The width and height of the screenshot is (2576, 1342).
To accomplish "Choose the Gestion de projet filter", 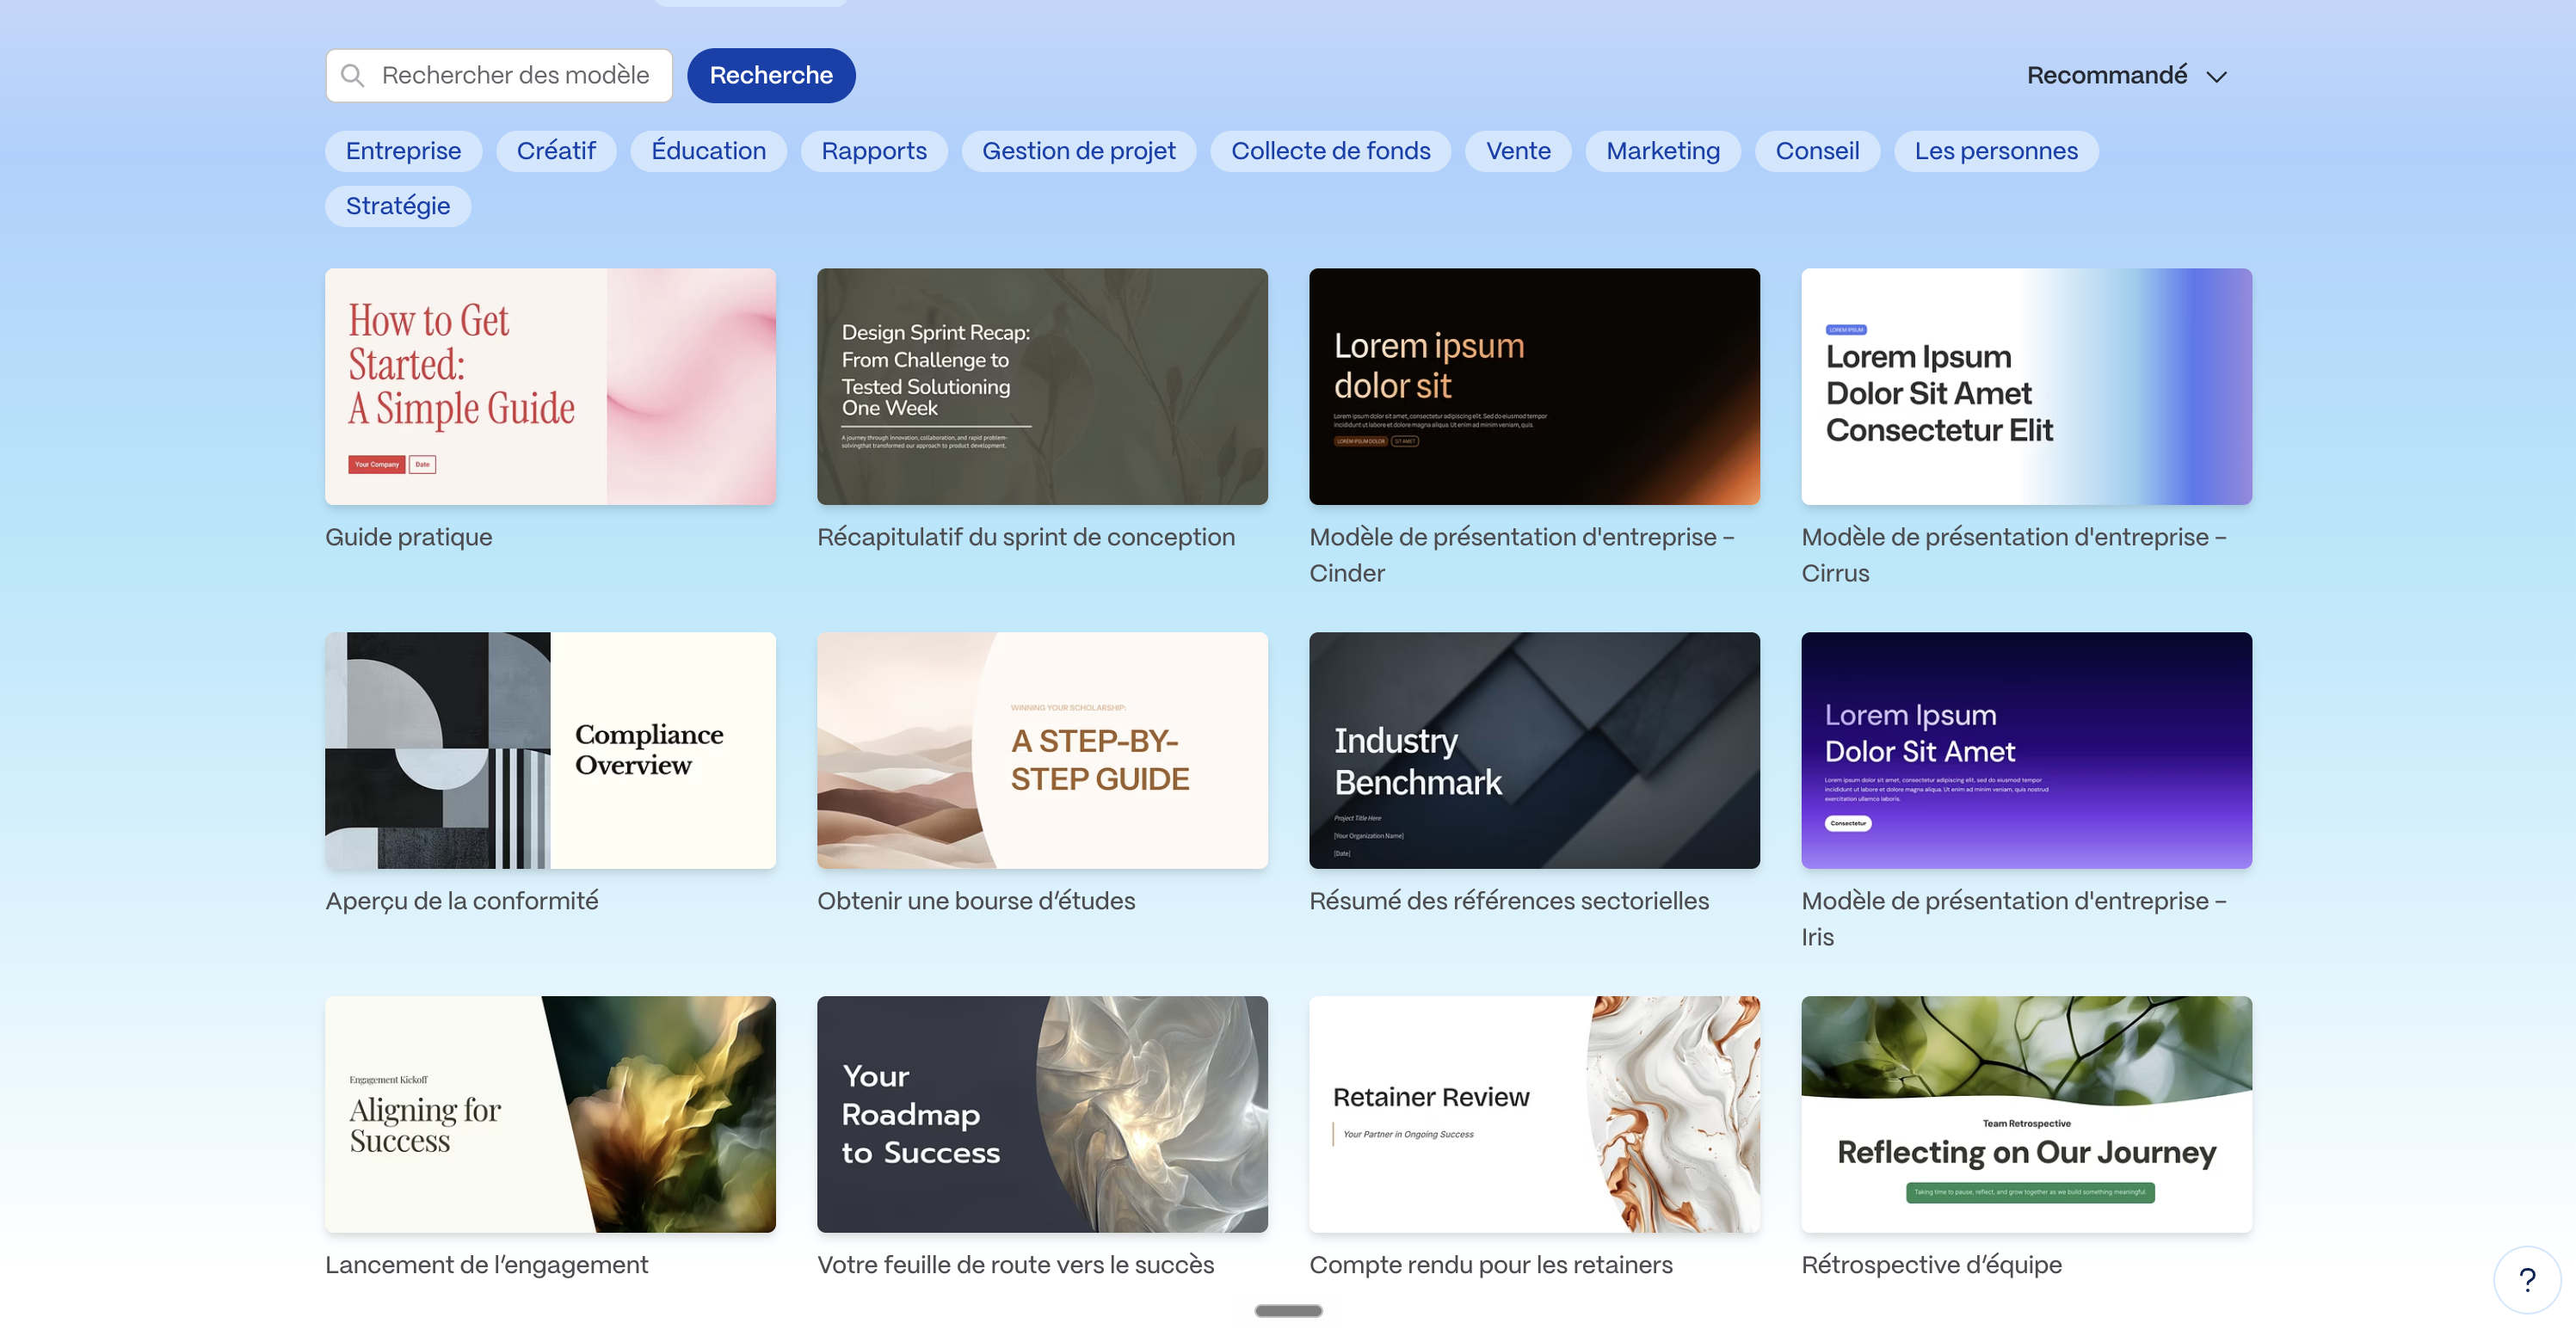I will 1078,151.
